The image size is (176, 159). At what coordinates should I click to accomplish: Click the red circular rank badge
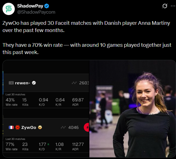pos(87,128)
